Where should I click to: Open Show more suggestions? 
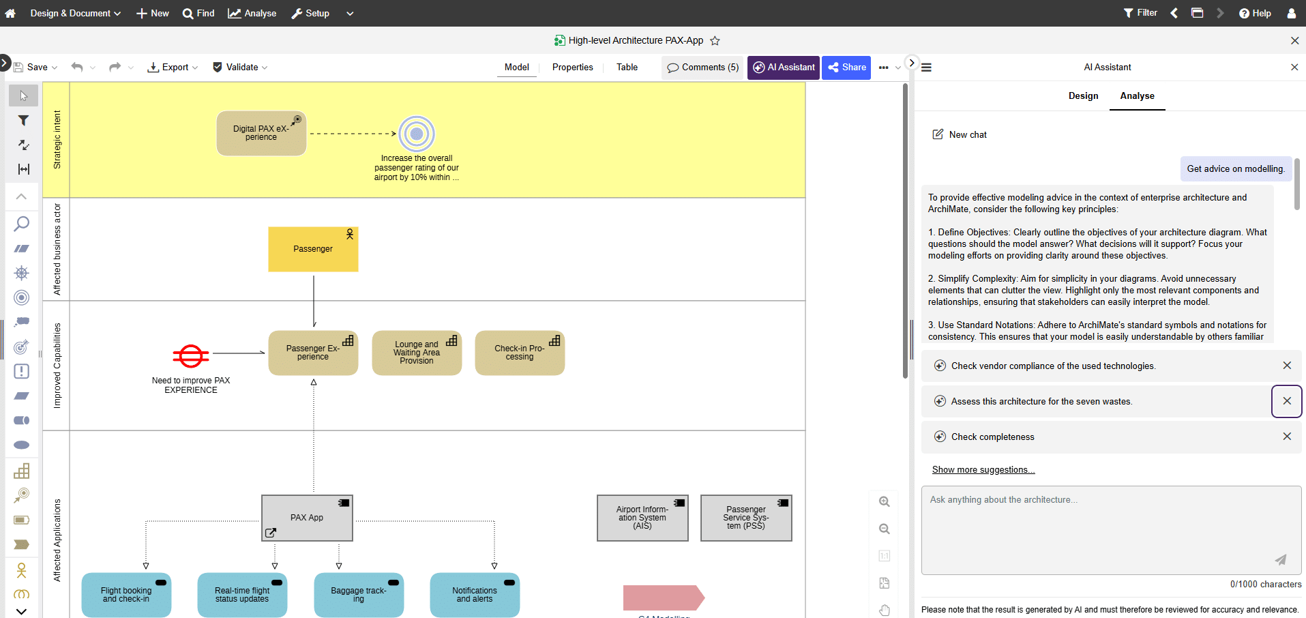(983, 469)
